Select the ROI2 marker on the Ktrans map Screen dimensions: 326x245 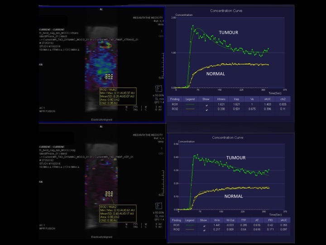click(109, 77)
